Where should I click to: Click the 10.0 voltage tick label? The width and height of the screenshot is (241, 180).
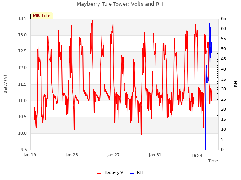pos(23,133)
